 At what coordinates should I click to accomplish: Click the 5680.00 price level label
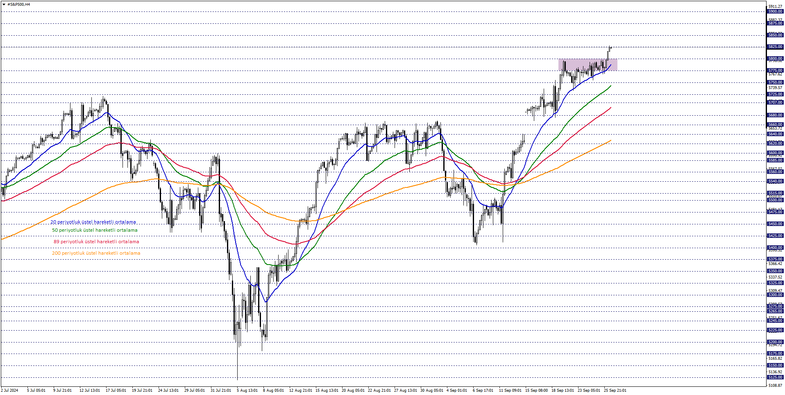pos(775,115)
